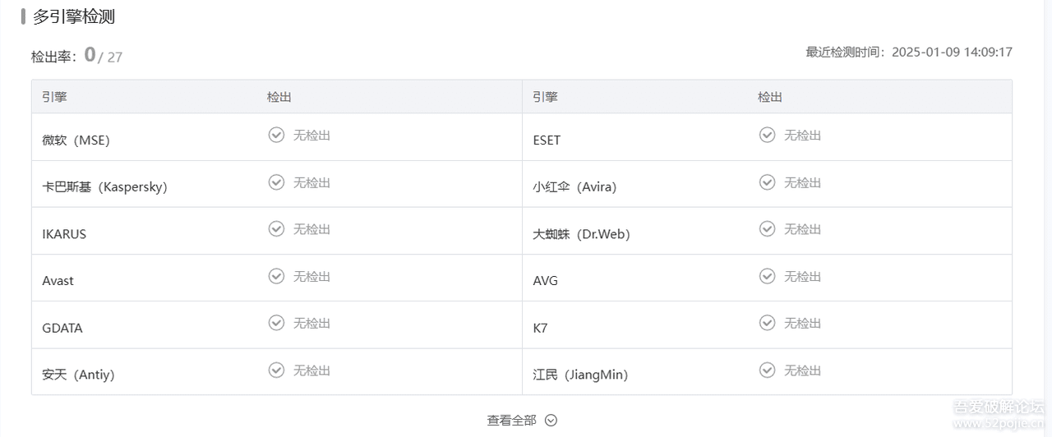Viewport: 1052px width, 437px height.
Task: Click the check icon beside 小红伞 (Avira)
Action: click(767, 182)
